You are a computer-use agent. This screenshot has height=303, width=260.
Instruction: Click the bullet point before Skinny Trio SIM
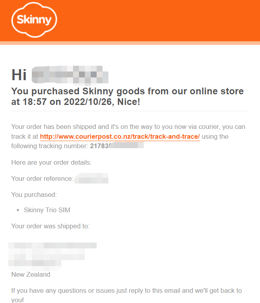point(18,210)
